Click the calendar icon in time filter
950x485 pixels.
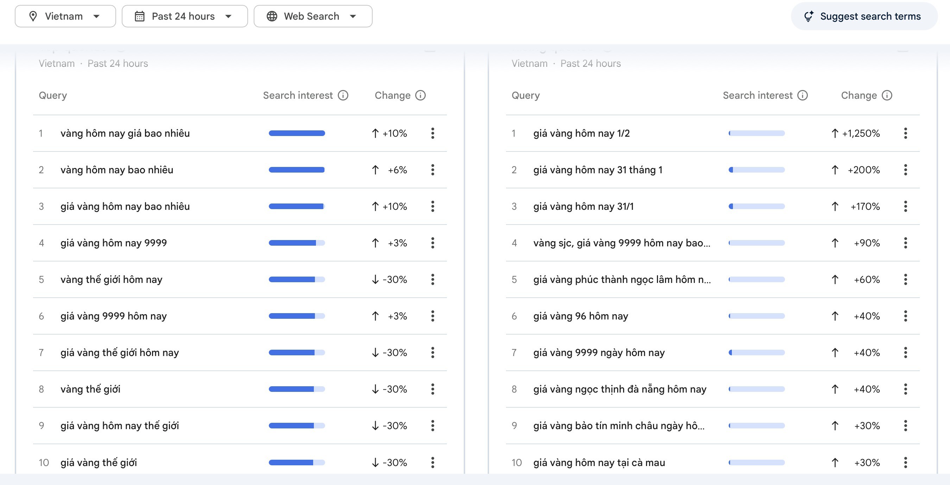point(140,16)
